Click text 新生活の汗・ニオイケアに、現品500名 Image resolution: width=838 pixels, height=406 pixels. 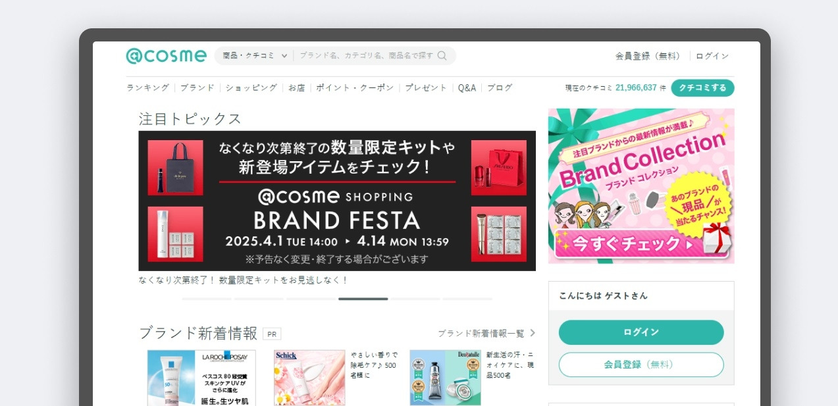510,365
